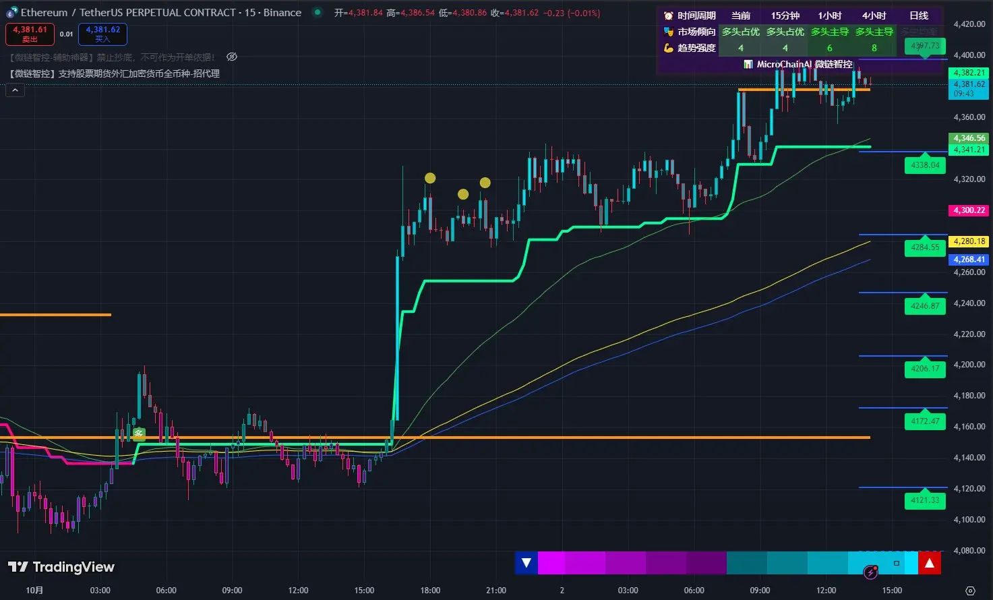Viewport: 993px width, 600px height.
Task: Click the pink 4,300.22 axis price label
Action: coord(969,210)
